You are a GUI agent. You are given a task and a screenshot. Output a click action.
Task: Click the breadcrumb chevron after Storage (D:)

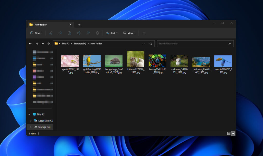[x=88, y=44]
